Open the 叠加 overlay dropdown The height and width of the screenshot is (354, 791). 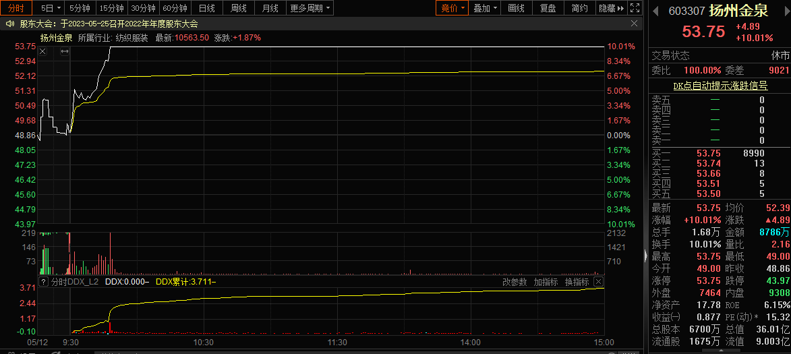pos(486,8)
